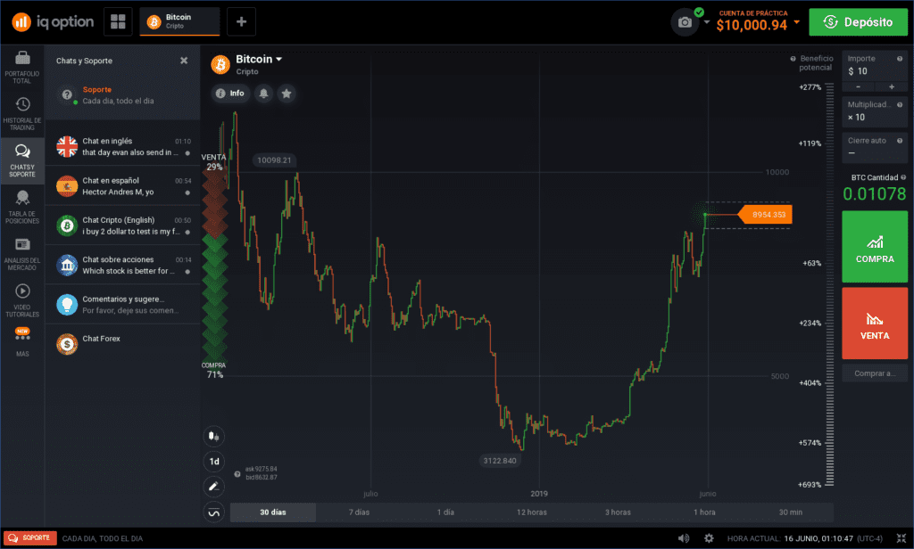Toggle sound with the speaker icon
The width and height of the screenshot is (914, 549).
point(684,538)
